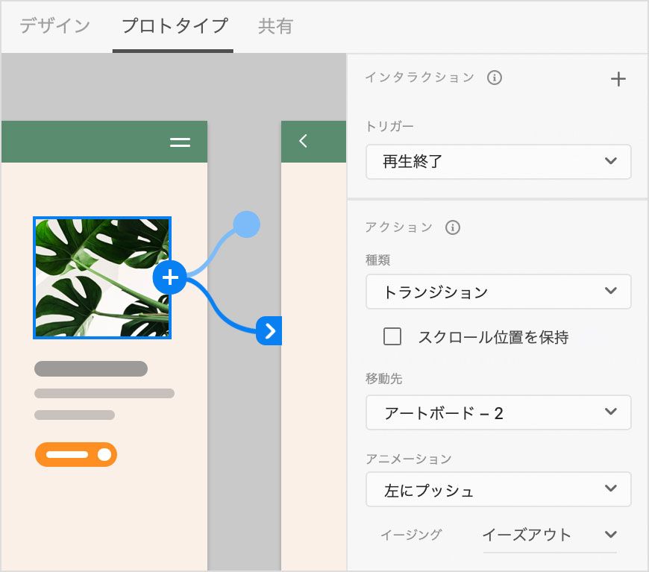Click the blue plus interaction handle on the image
Viewport: 649px width, 572px height.
tap(170, 277)
